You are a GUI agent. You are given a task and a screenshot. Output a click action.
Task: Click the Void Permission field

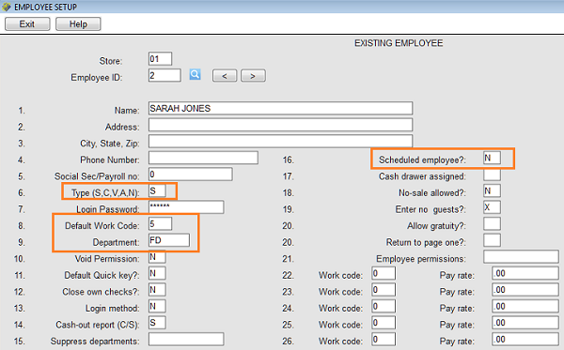click(157, 257)
